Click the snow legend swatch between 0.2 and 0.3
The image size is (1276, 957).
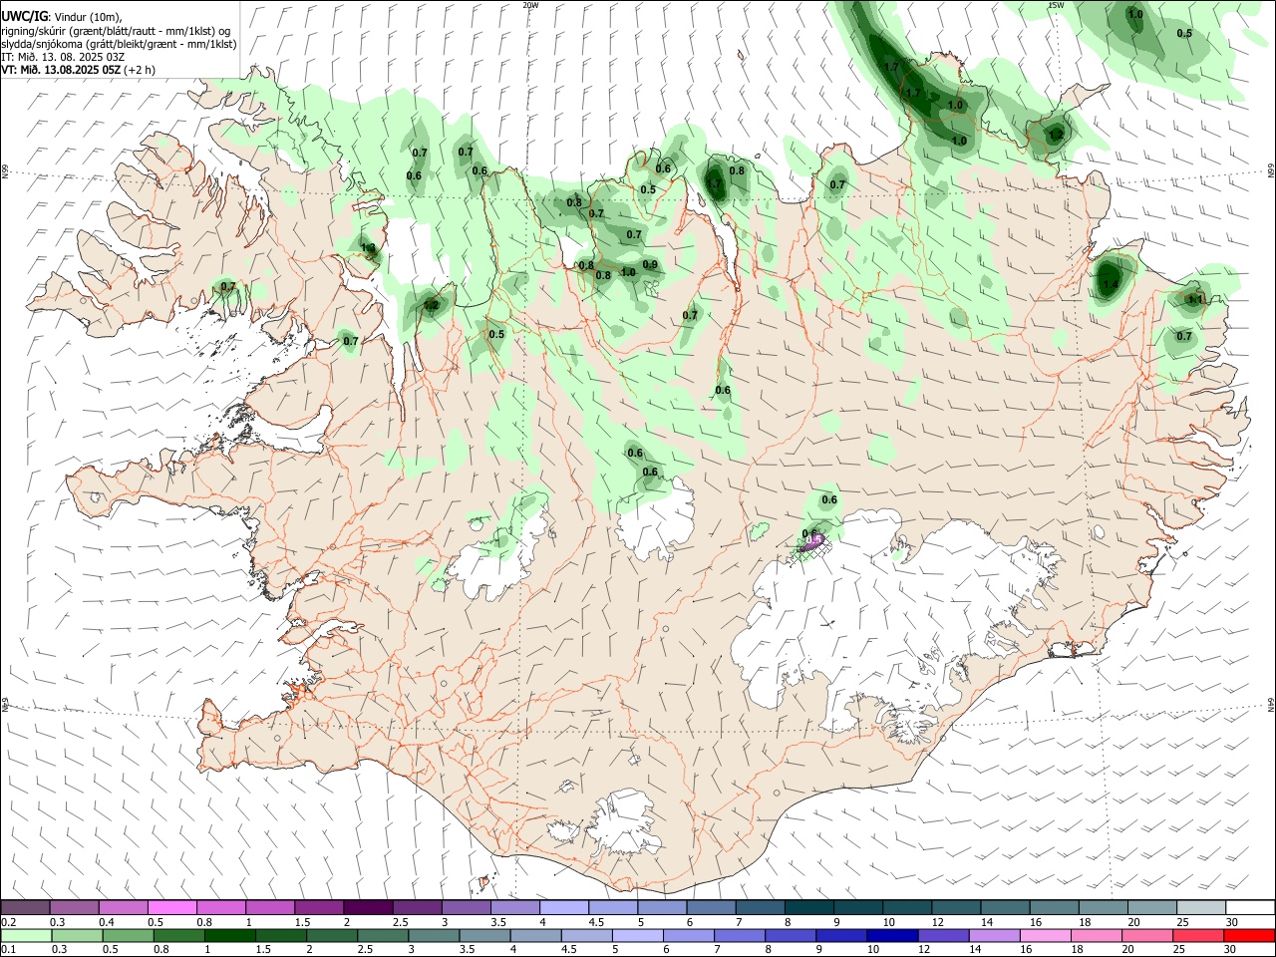click(x=25, y=907)
